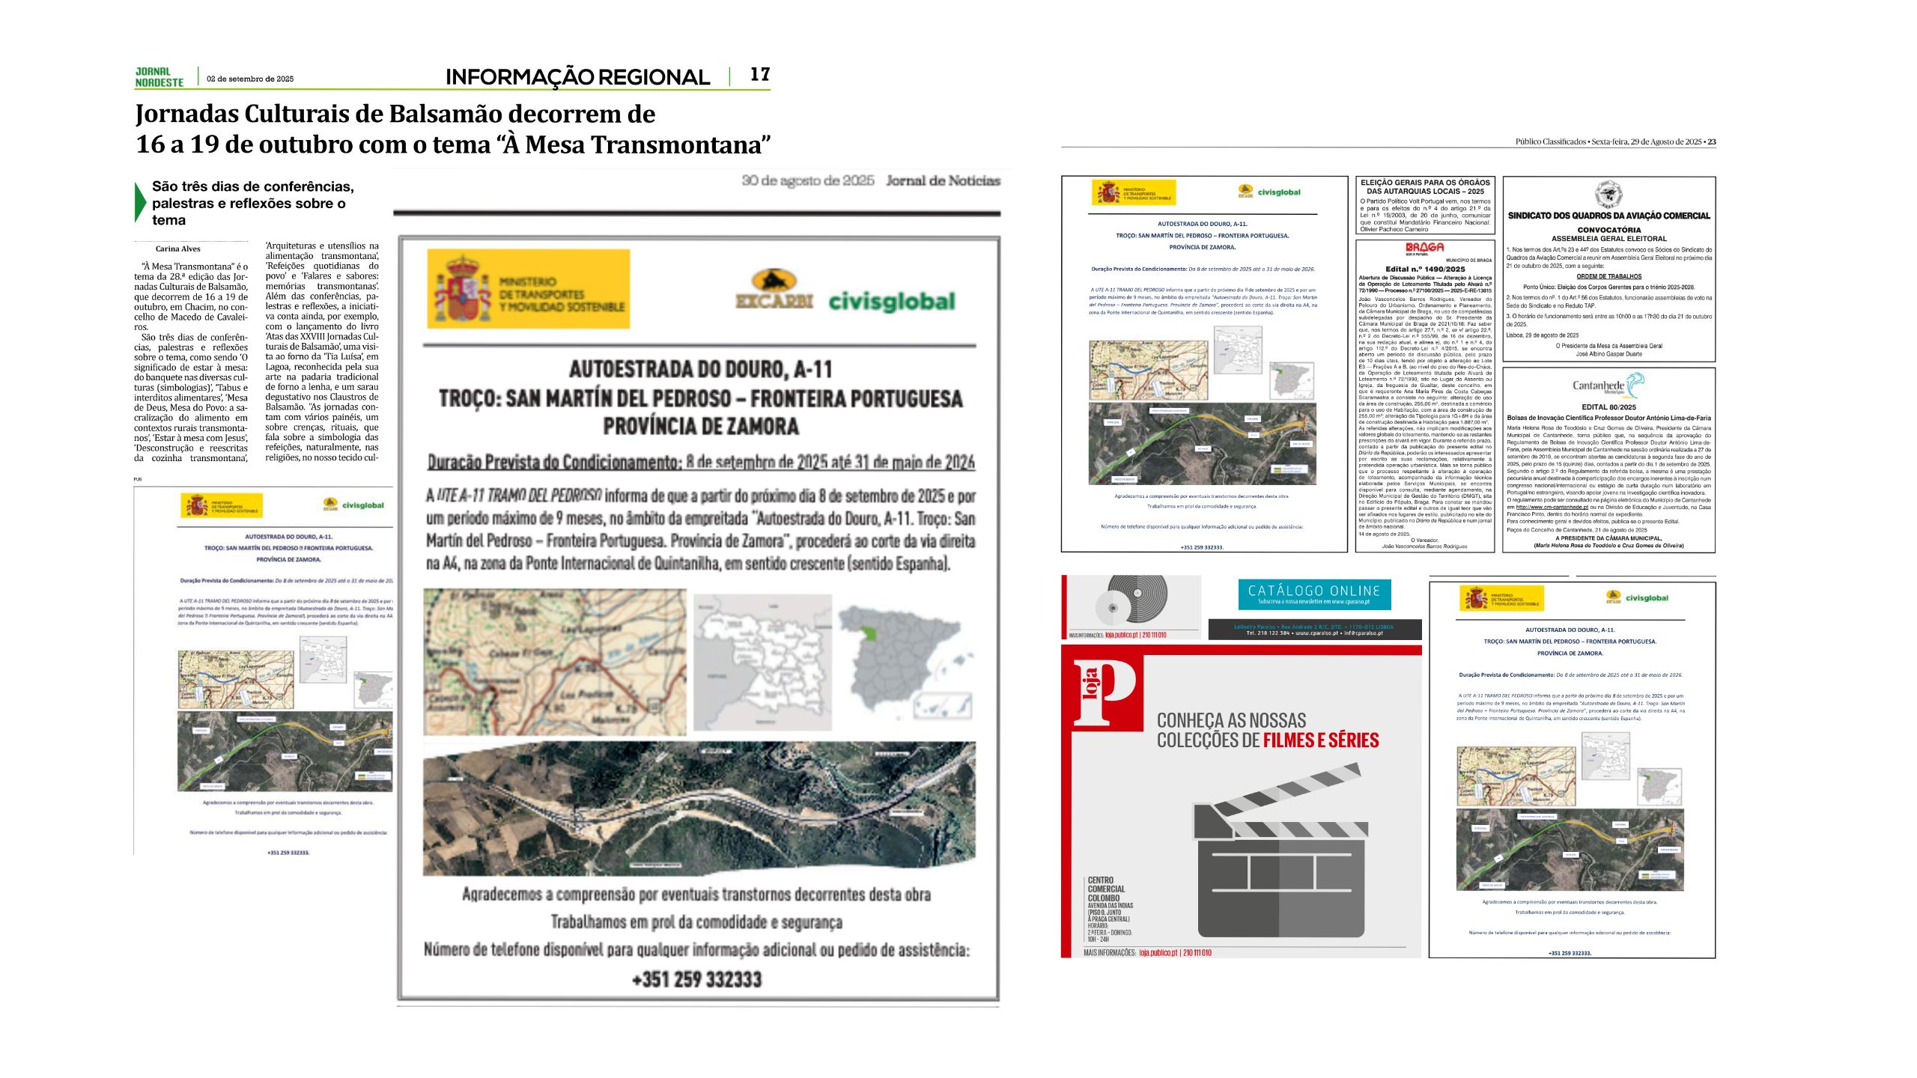The image size is (1917, 1078).
Task: Click the underlined ORDEM DE TRABALHOS heading
Action: tap(1608, 276)
